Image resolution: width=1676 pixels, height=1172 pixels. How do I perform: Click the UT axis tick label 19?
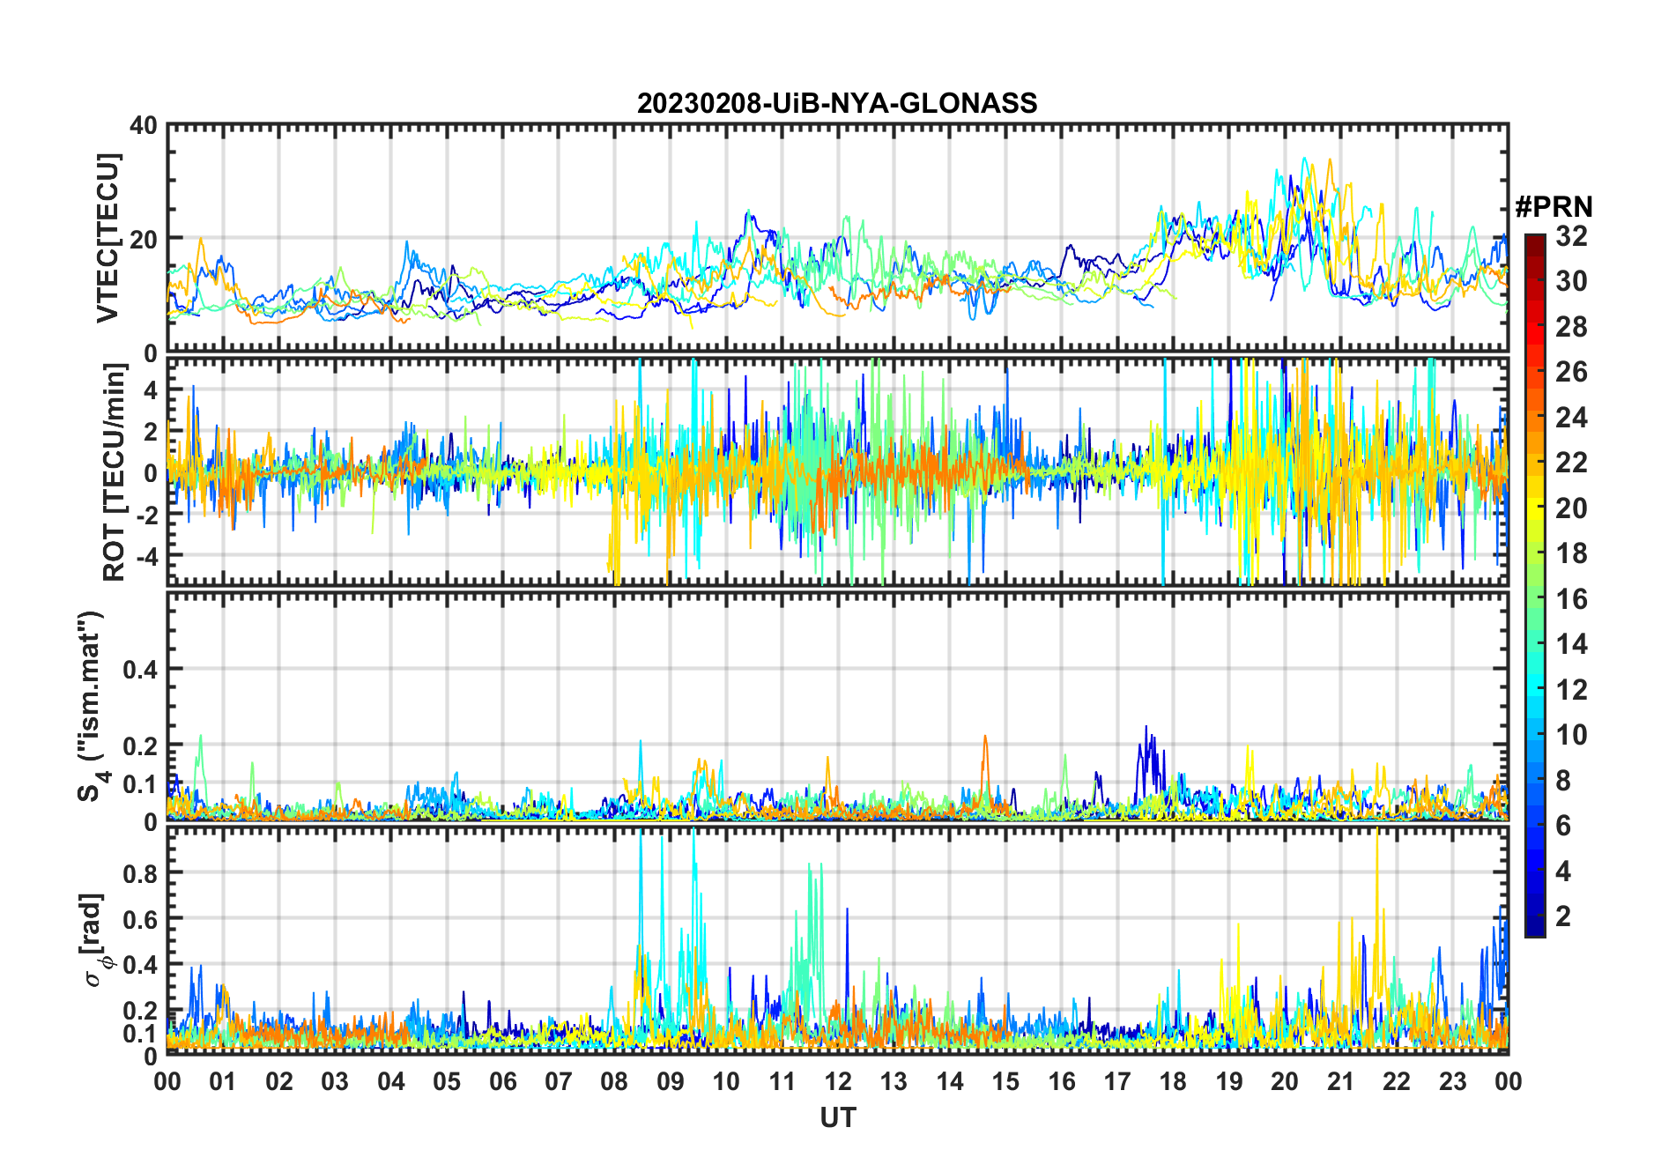1229,1081
